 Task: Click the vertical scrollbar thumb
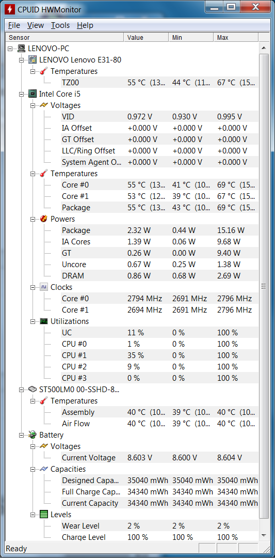pos(264,286)
